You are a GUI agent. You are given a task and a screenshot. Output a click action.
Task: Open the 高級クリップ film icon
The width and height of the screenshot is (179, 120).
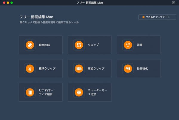click(x=79, y=69)
